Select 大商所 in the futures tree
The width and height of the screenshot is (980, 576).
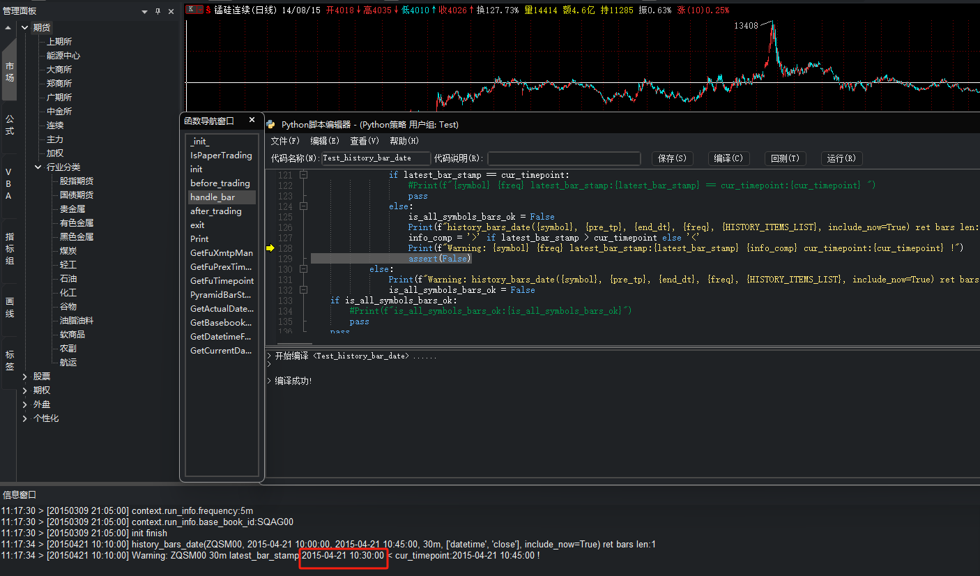[x=59, y=70]
